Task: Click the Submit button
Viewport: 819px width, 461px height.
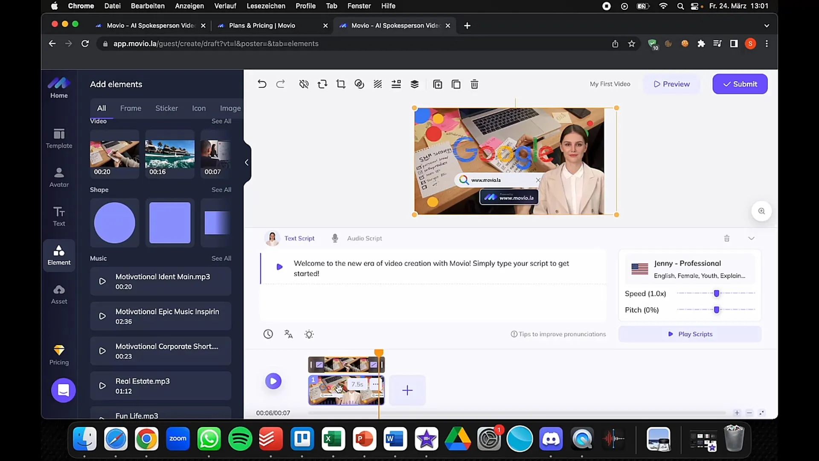Action: tap(738, 84)
